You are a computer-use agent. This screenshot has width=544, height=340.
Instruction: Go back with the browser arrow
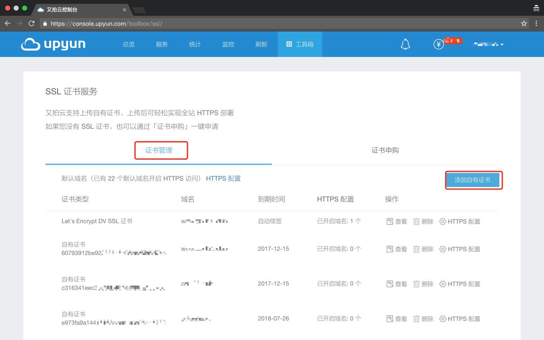click(8, 24)
